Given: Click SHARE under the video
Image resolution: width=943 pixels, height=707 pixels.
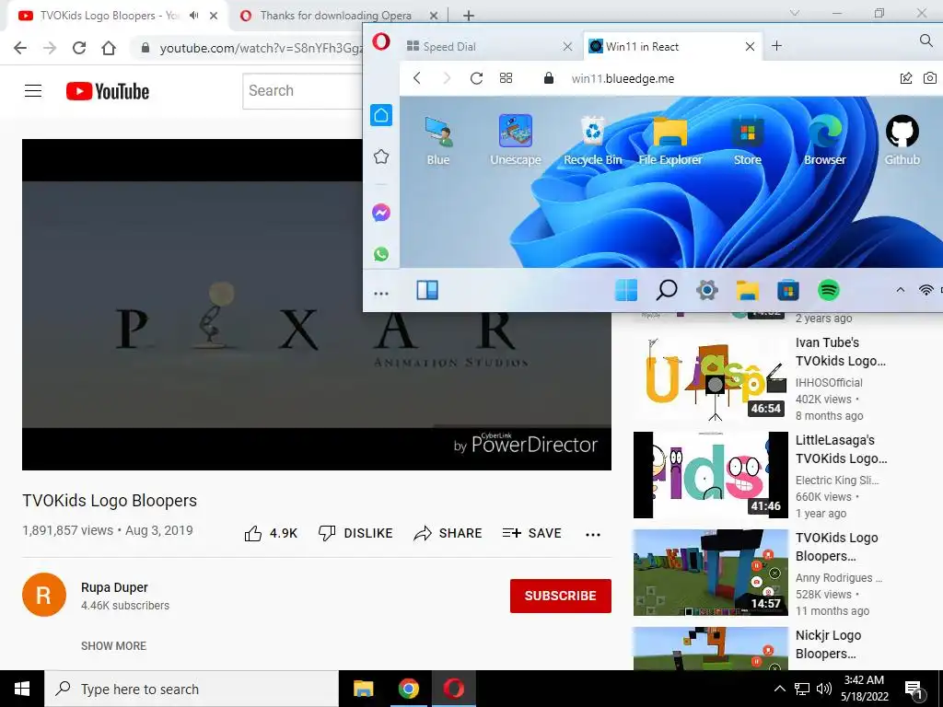Looking at the screenshot, I should coord(448,533).
